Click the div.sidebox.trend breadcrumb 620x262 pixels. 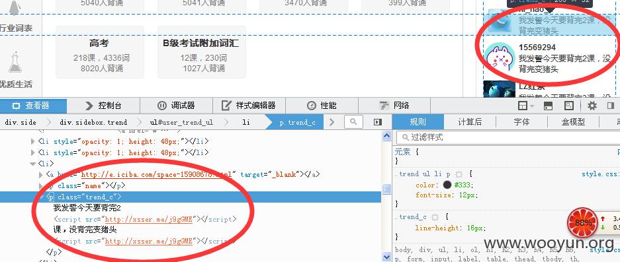pos(93,122)
